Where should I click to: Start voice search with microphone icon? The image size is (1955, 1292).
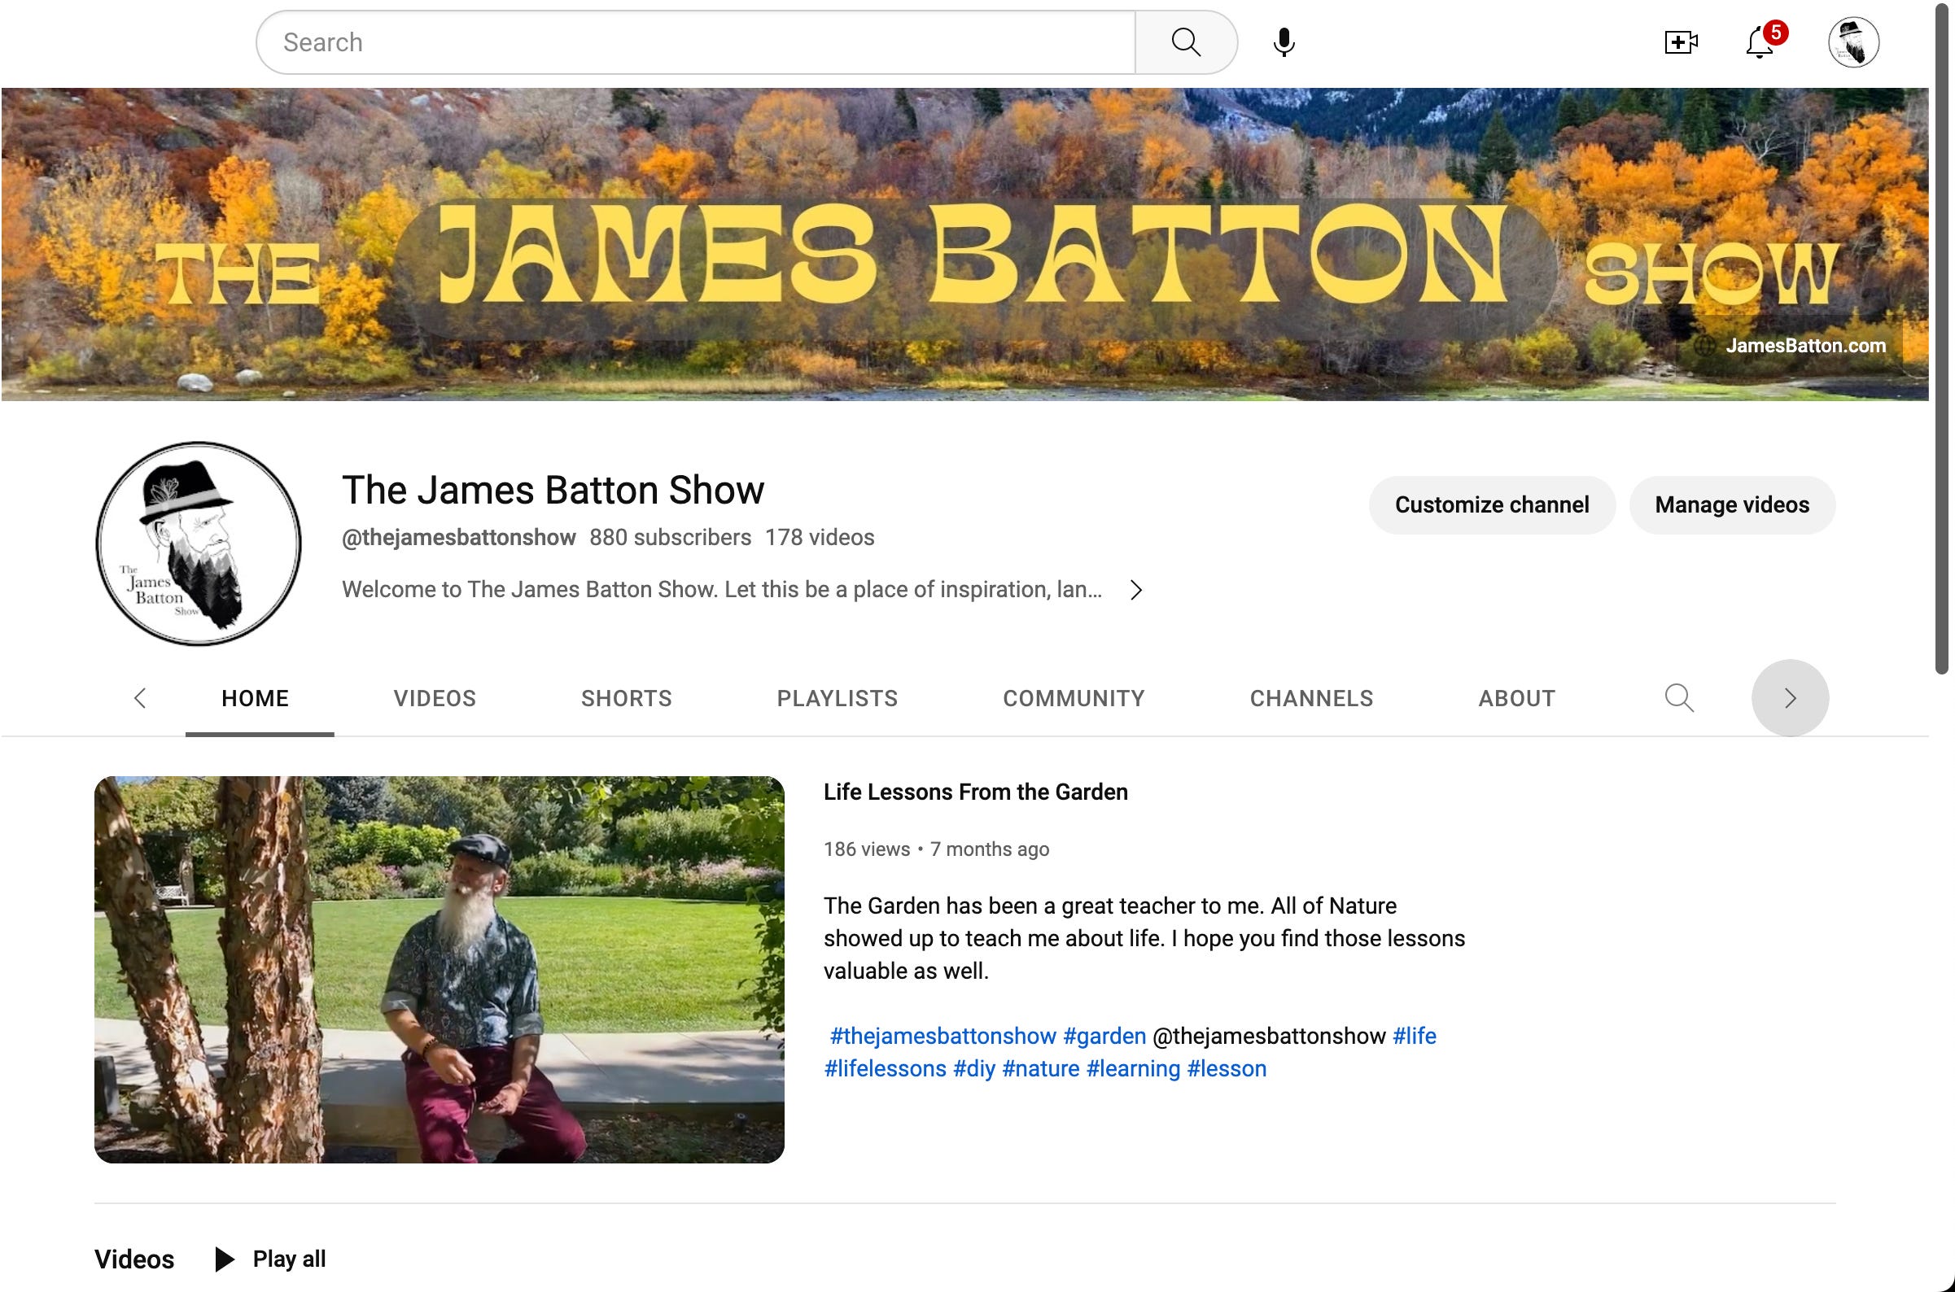coord(1284,42)
